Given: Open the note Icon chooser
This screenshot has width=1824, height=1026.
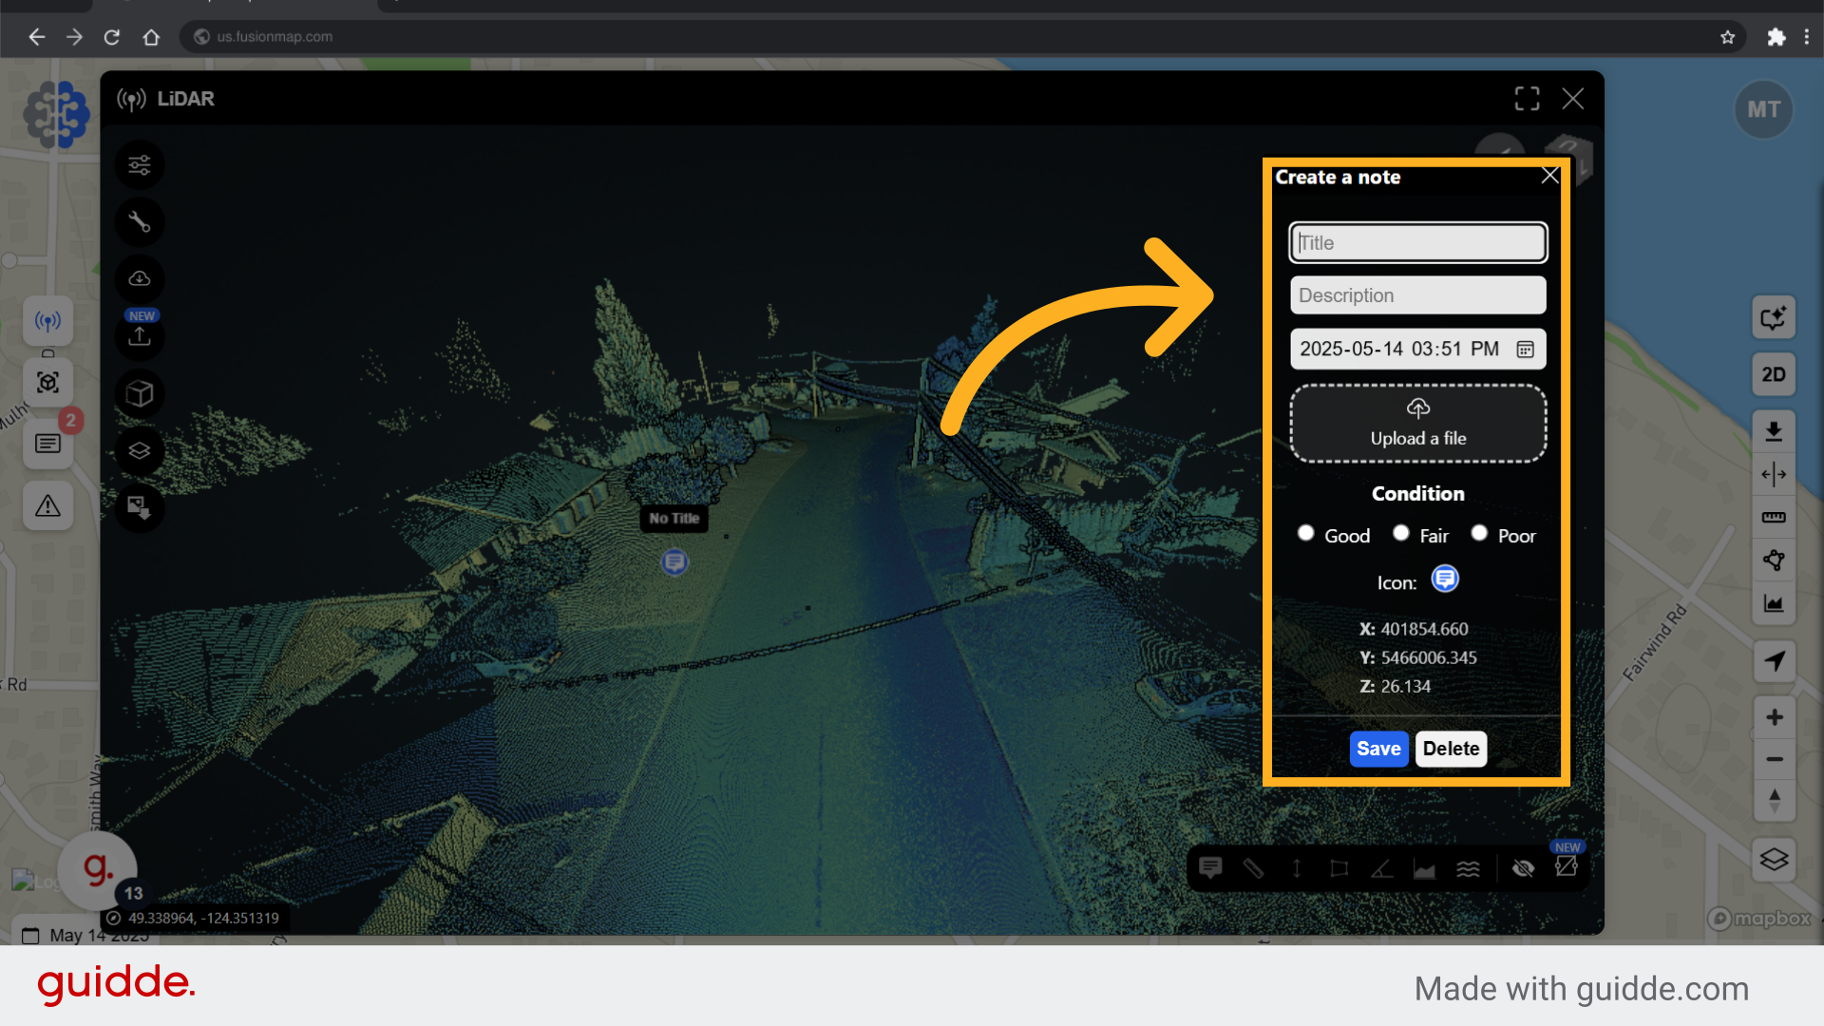Looking at the screenshot, I should click(1445, 579).
